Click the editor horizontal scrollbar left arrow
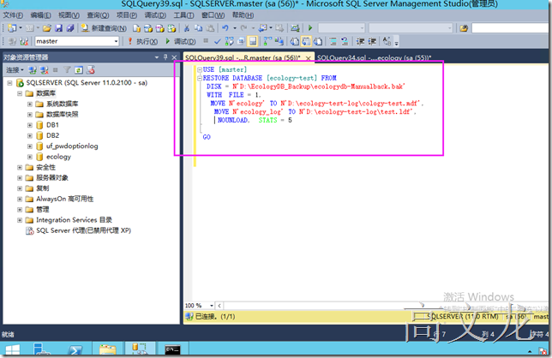Screen dimensions: 552x358 click(219, 306)
